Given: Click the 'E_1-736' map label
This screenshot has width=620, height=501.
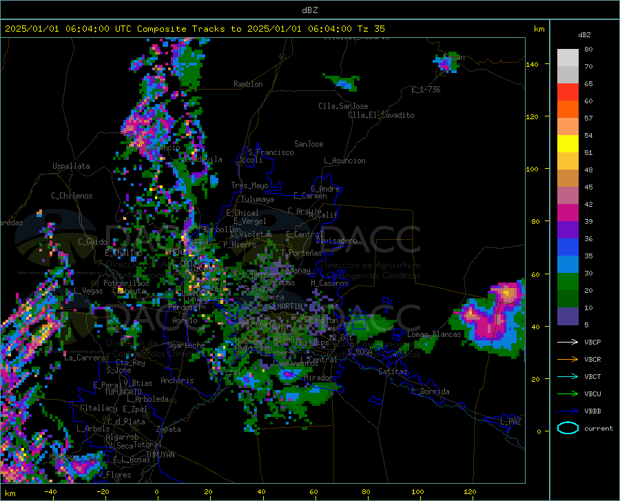Looking at the screenshot, I should (426, 90).
